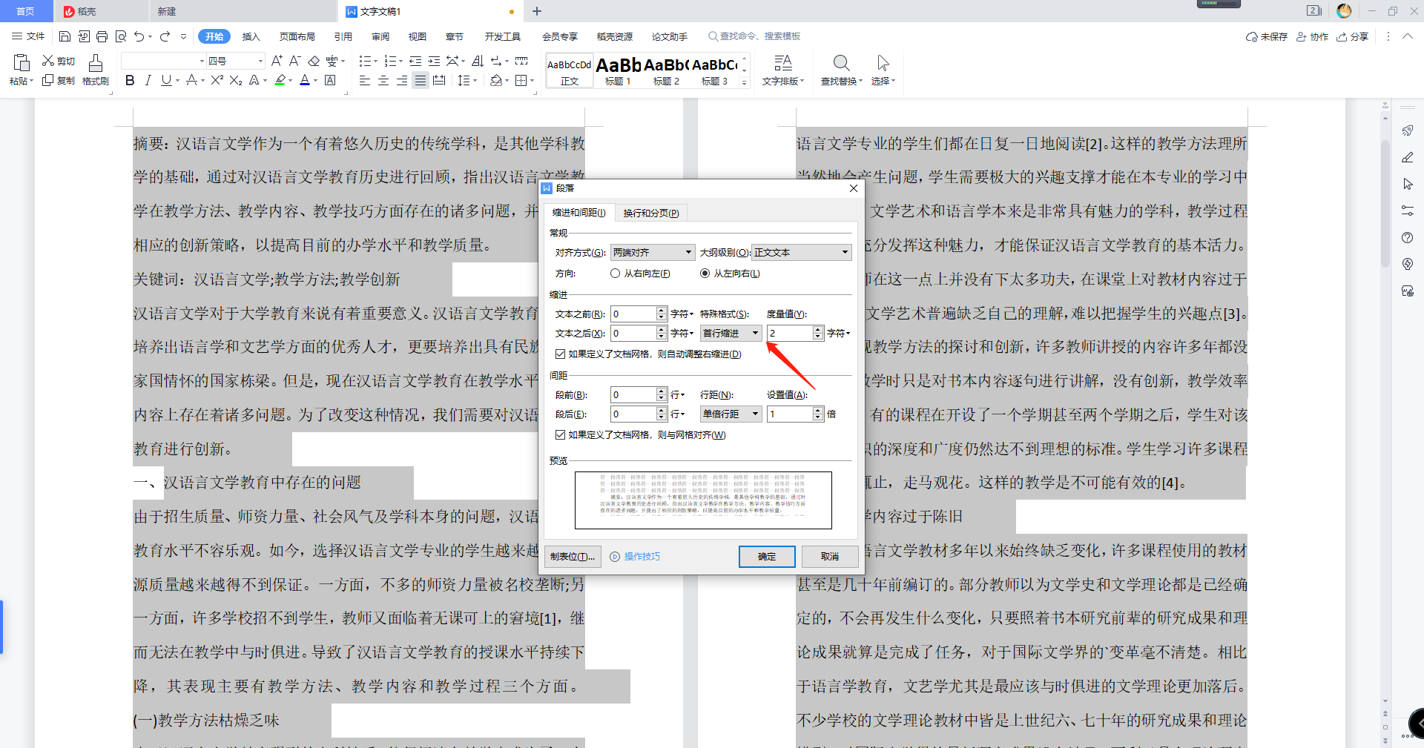Decrease the font size

click(x=294, y=61)
